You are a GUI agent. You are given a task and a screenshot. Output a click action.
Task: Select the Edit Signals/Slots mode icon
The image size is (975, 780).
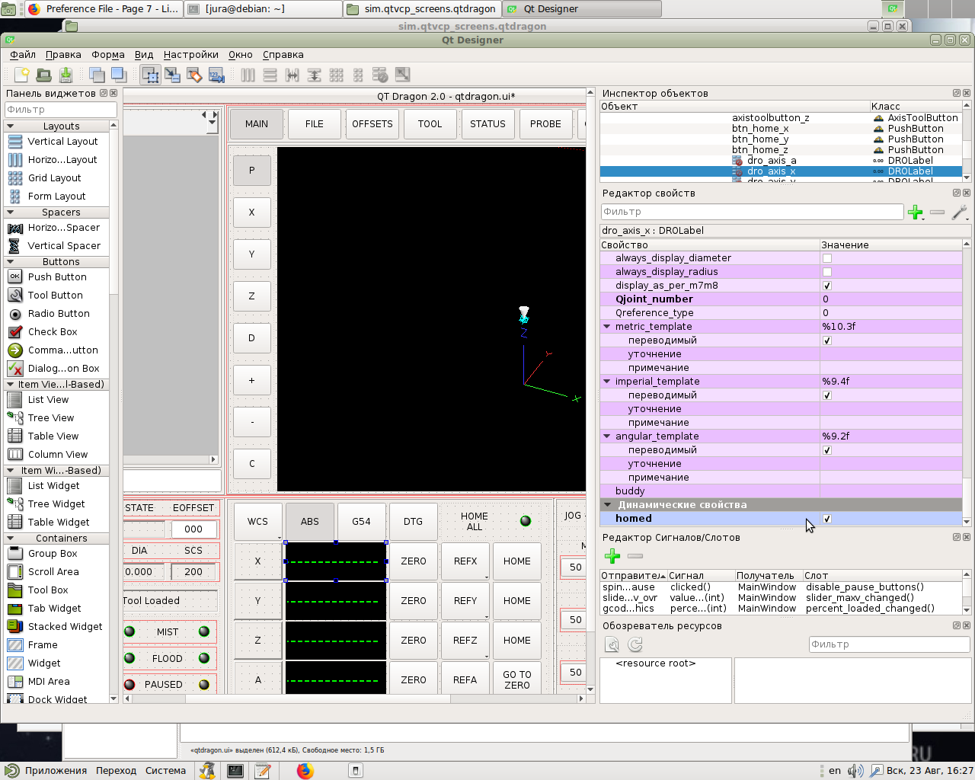172,75
